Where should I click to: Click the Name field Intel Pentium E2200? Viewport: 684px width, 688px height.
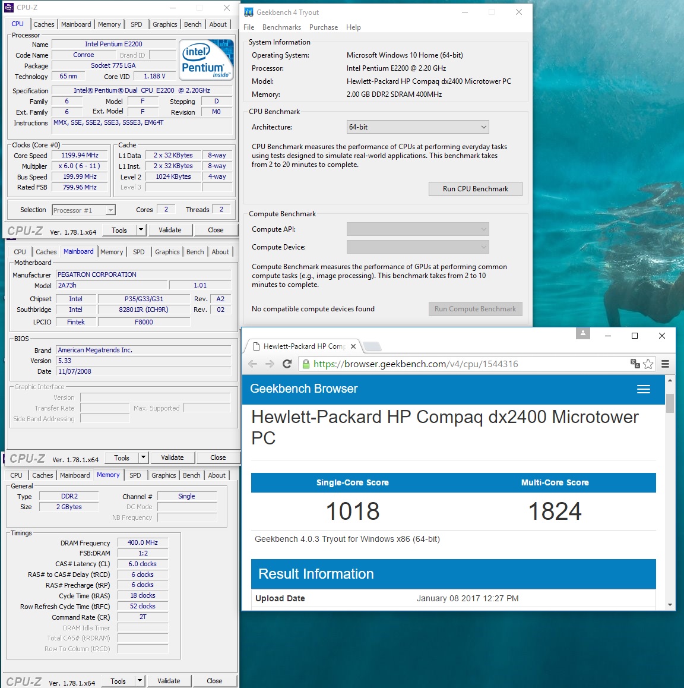tap(113, 44)
